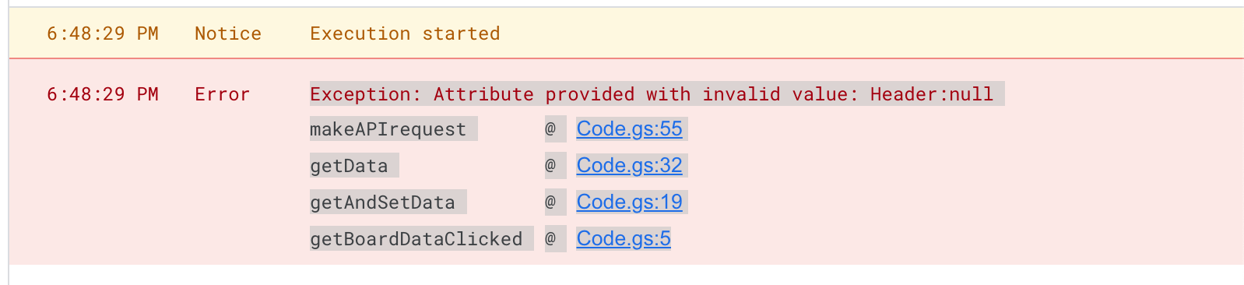Select the getBoardDataClicked function name

[416, 239]
